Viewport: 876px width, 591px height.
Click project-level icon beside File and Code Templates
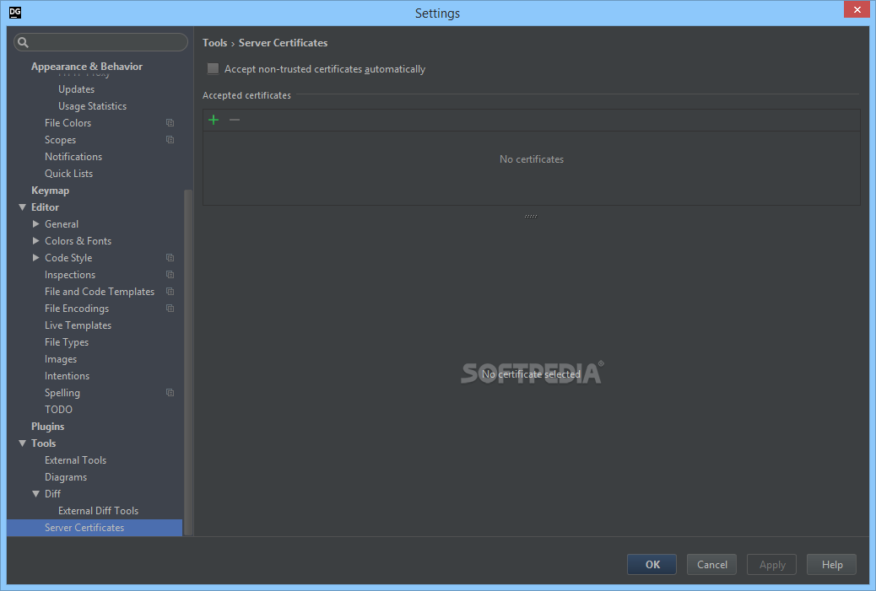coord(170,292)
